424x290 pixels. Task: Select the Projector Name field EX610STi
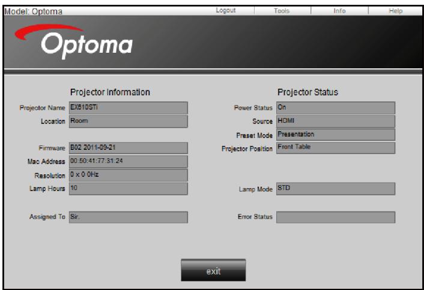128,108
